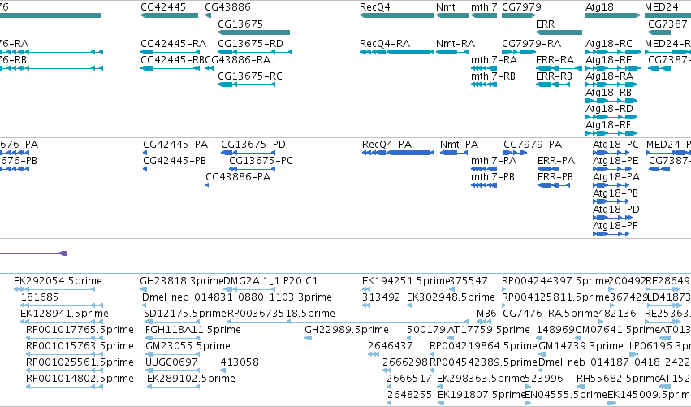
Task: Click the 'RecQ4-PA' protein label
Action: (387, 145)
